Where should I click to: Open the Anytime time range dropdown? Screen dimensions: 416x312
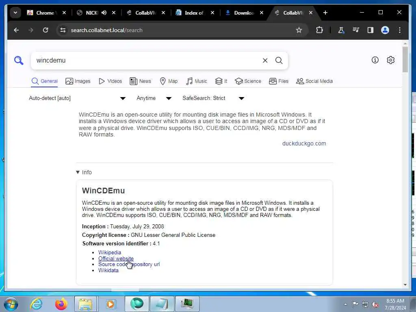[154, 98]
